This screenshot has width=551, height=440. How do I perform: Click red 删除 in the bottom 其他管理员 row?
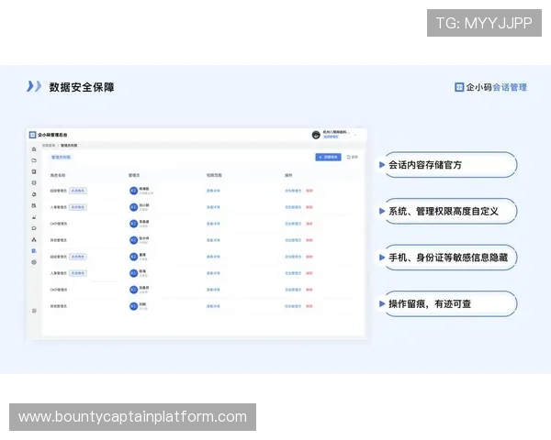[309, 306]
